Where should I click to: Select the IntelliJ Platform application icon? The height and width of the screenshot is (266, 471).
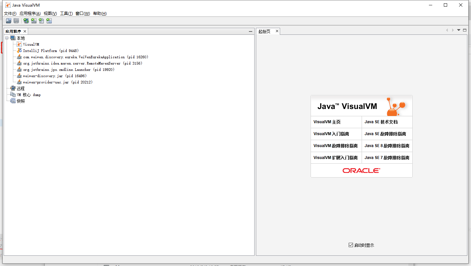click(19, 51)
